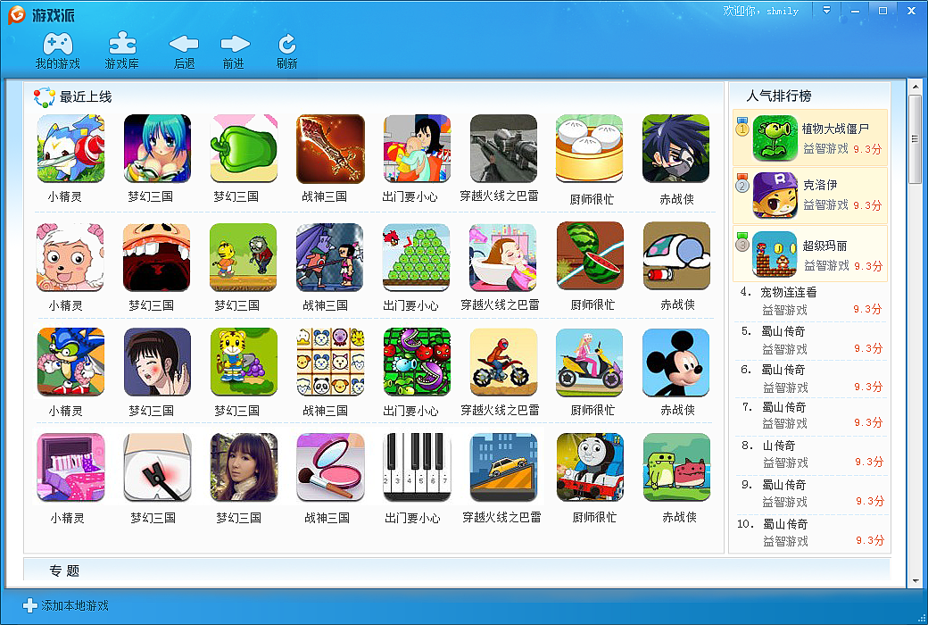
Task: Click the scrollbar up arrow
Action: point(916,87)
